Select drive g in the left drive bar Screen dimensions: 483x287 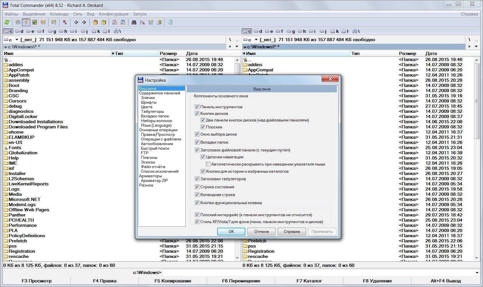[52, 31]
